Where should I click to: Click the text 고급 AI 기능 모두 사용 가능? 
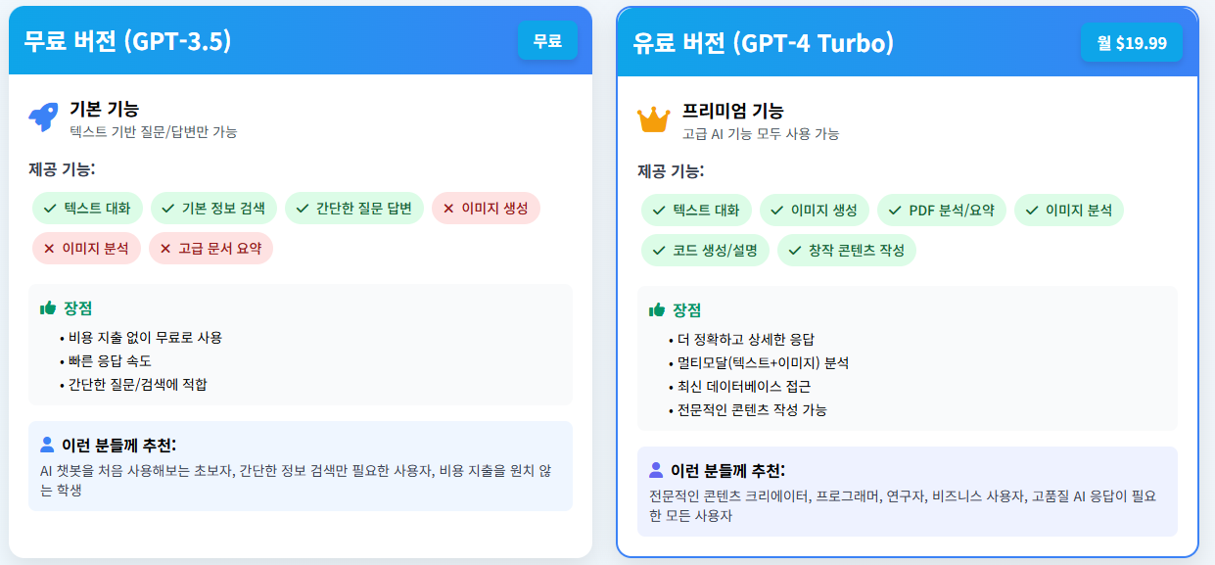pos(761,133)
